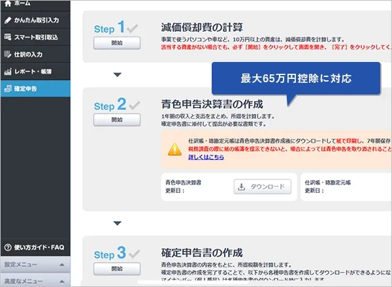Screen dimensions: 392x287
Task: Click 青色申告決算書 card label
Action: pyautogui.click(x=183, y=183)
